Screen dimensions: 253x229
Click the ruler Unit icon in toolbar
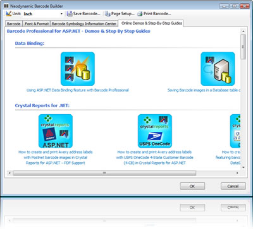point(8,14)
